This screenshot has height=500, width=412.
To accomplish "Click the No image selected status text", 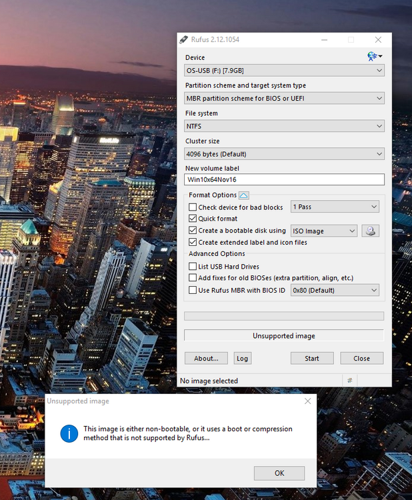I will point(209,381).
